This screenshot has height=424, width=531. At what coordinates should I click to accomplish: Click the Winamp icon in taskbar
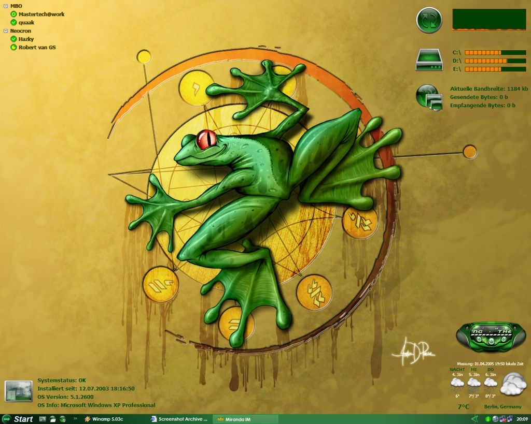click(87, 419)
